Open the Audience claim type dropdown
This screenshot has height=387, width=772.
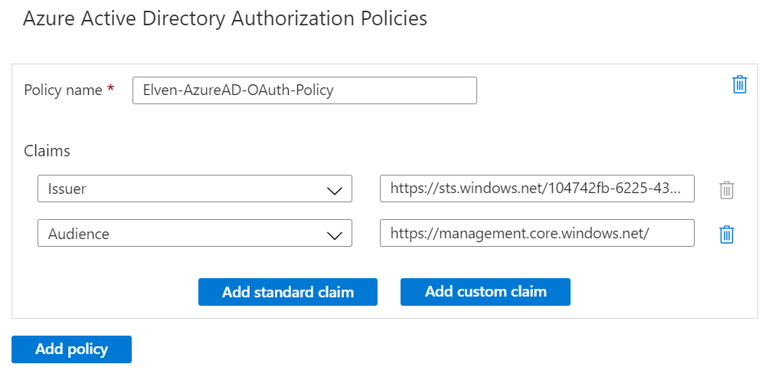pyautogui.click(x=195, y=234)
